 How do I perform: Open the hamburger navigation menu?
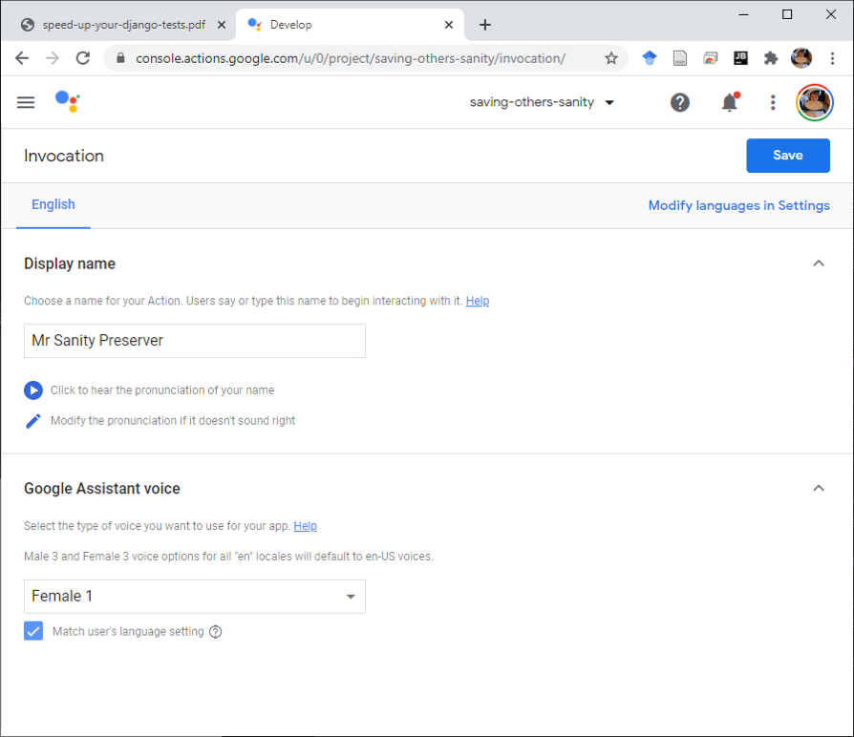coord(26,102)
